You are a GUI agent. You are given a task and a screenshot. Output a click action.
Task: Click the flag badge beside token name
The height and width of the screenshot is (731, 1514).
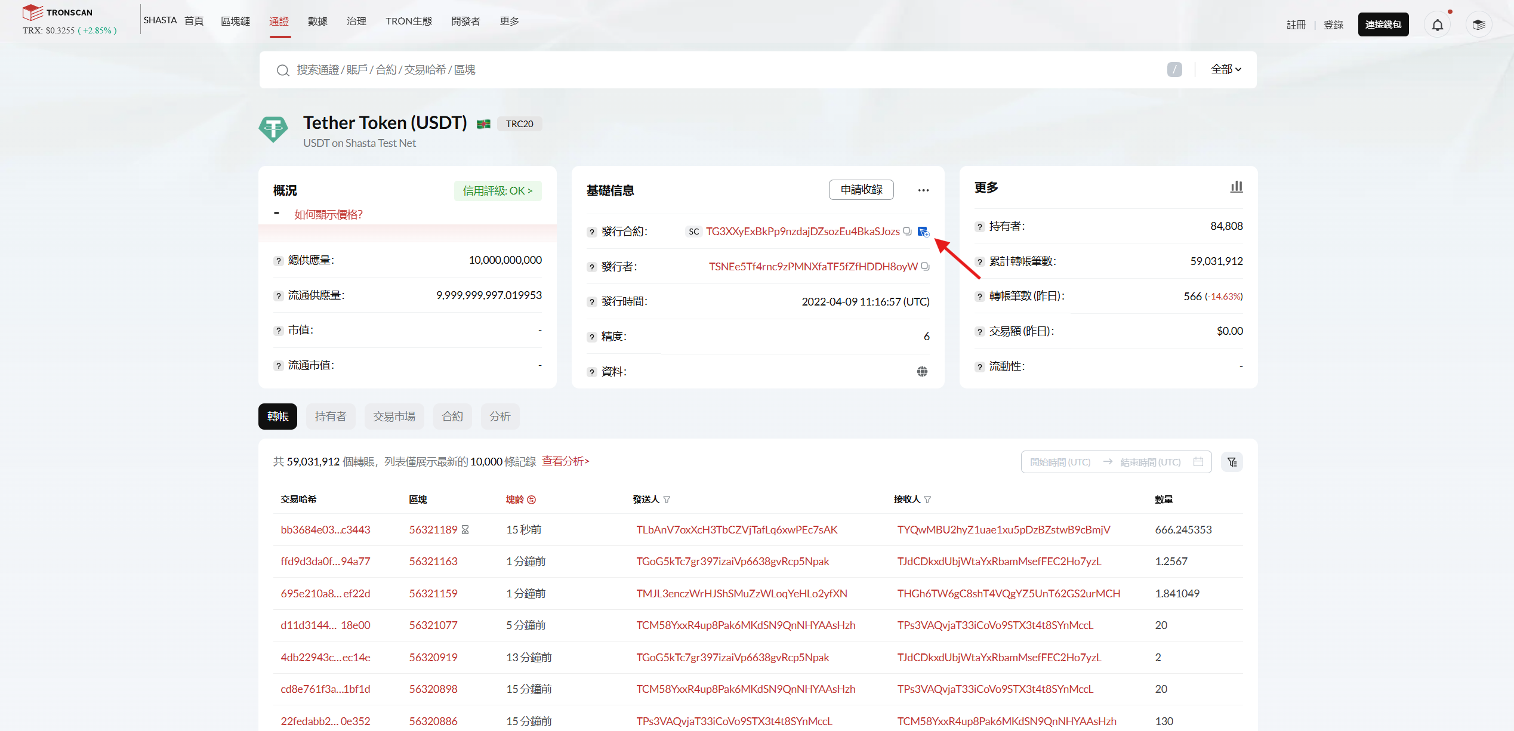[483, 124]
